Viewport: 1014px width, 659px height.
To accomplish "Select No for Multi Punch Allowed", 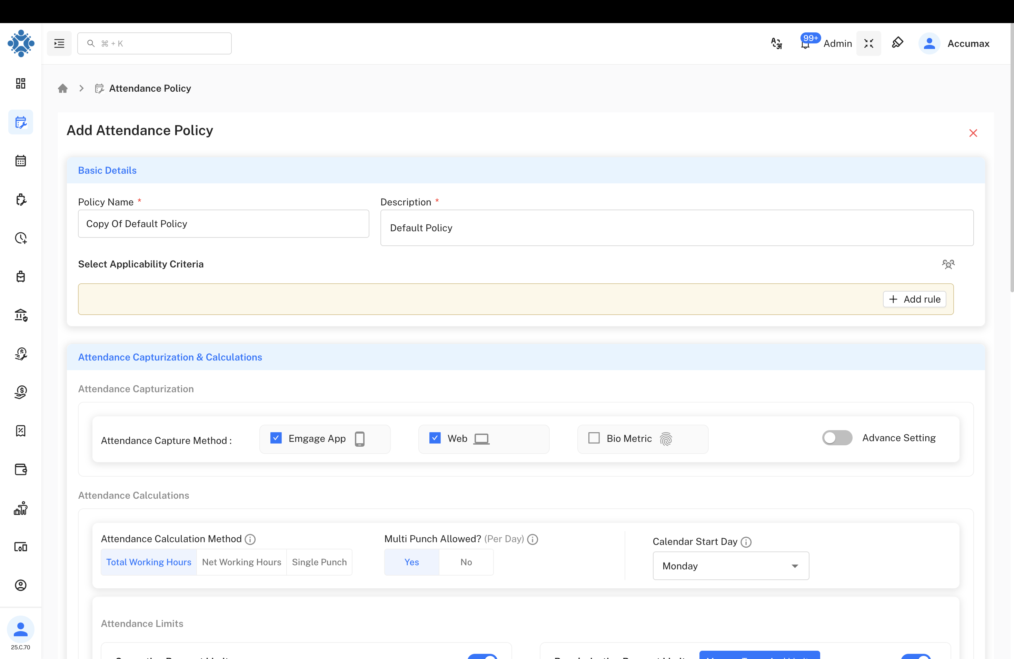I will pos(466,561).
